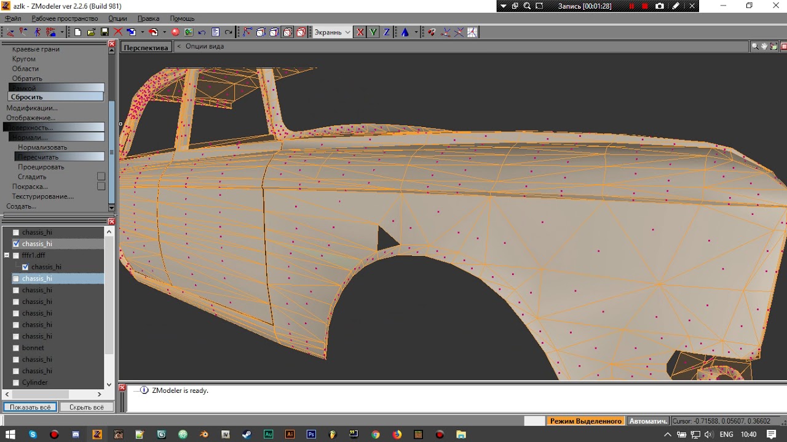Image resolution: width=787 pixels, height=442 pixels.
Task: Toggle the Z axis constraint
Action: tap(387, 32)
